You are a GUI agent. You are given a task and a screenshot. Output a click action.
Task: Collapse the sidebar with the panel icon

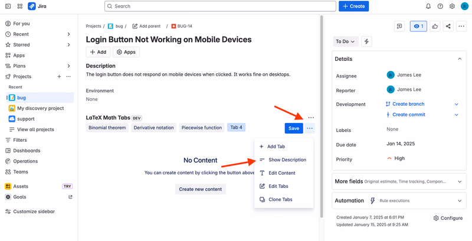point(8,6)
